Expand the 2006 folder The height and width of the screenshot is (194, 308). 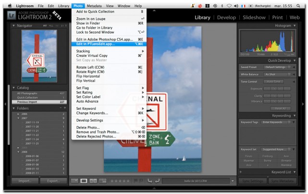[18, 114]
